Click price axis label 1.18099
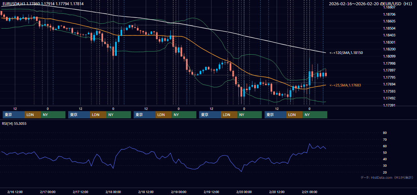The image size is (417, 195). [389, 56]
